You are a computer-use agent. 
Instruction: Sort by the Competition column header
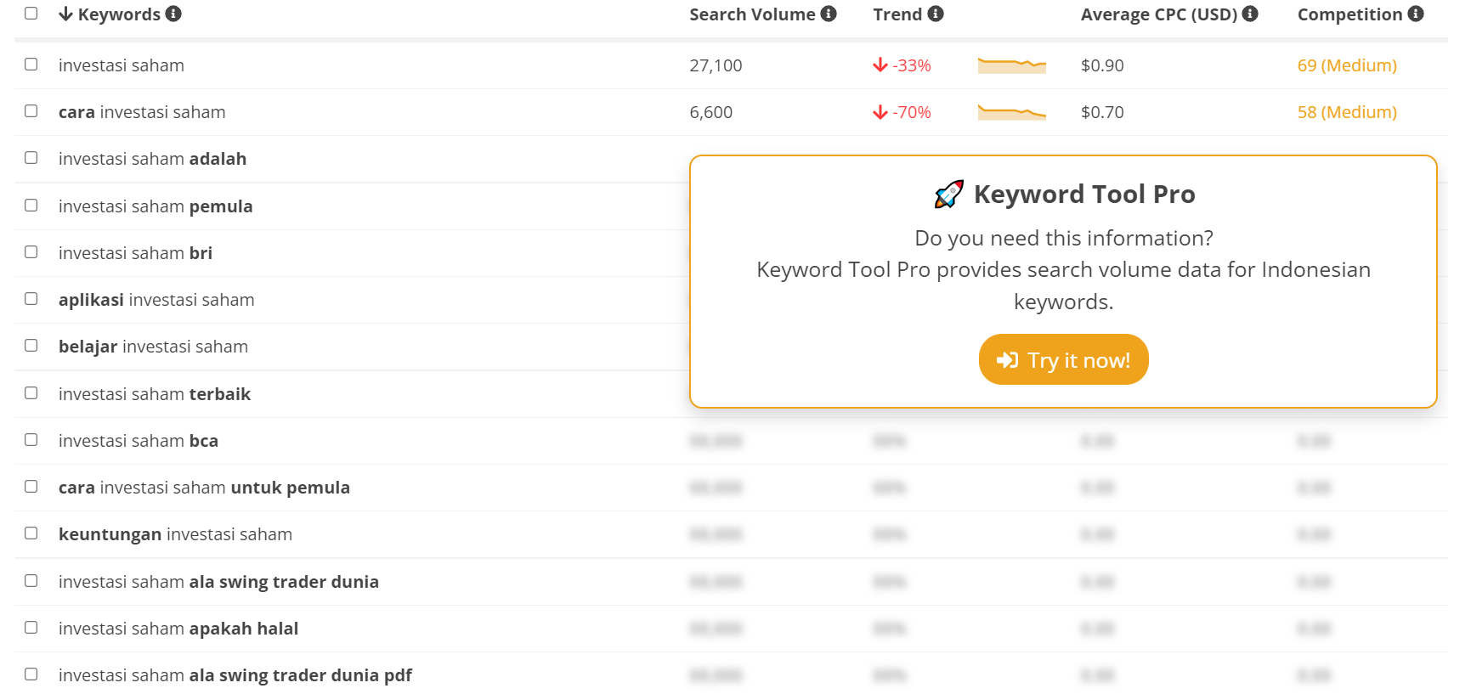coord(1349,14)
